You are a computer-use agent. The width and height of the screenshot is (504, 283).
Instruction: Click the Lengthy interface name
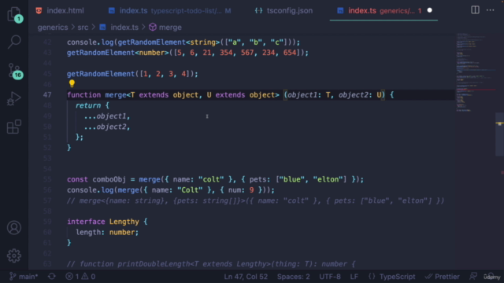[124, 222]
